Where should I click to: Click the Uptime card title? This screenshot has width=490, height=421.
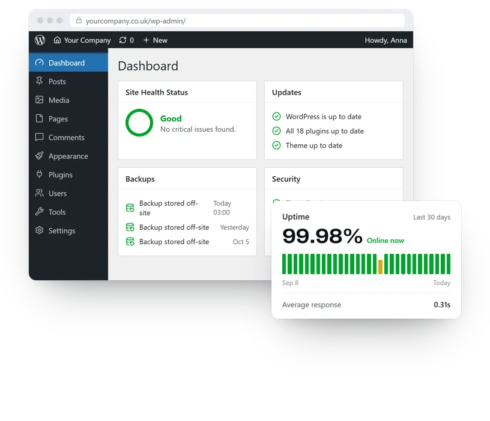[x=295, y=217]
